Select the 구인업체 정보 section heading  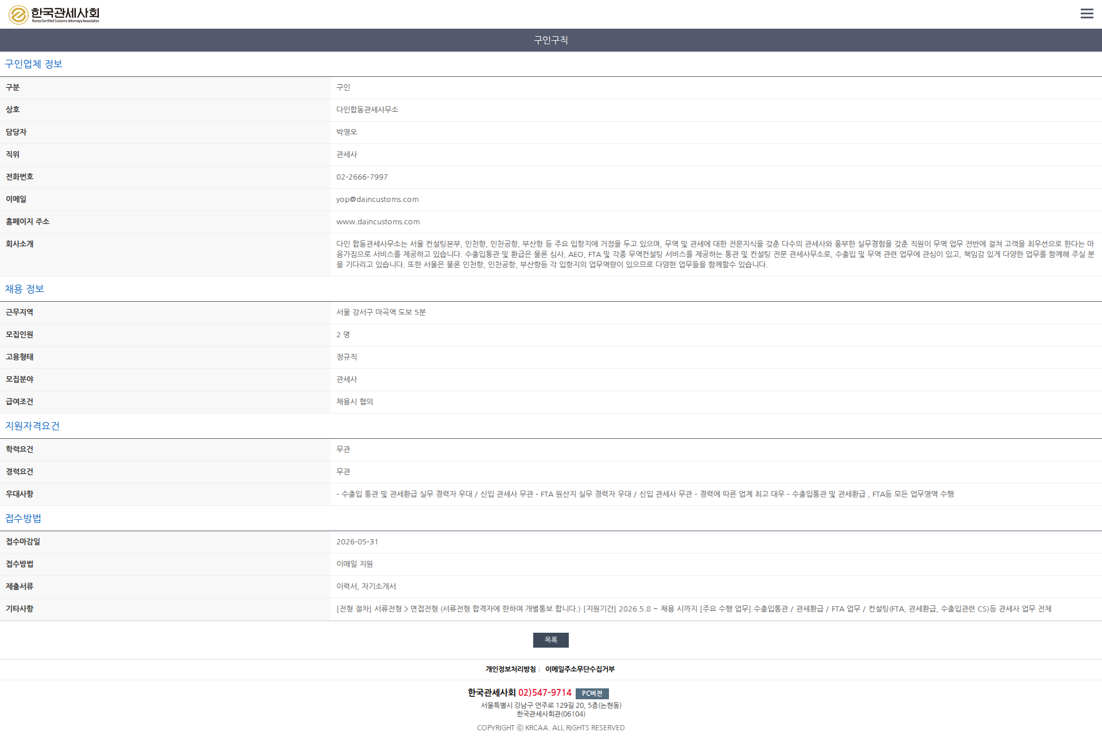click(x=33, y=64)
